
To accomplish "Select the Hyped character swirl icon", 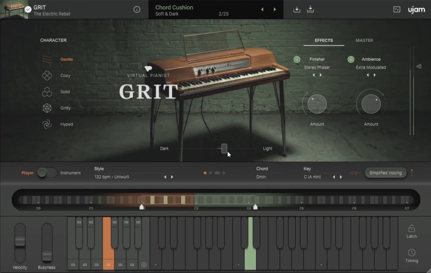I will [x=47, y=124].
